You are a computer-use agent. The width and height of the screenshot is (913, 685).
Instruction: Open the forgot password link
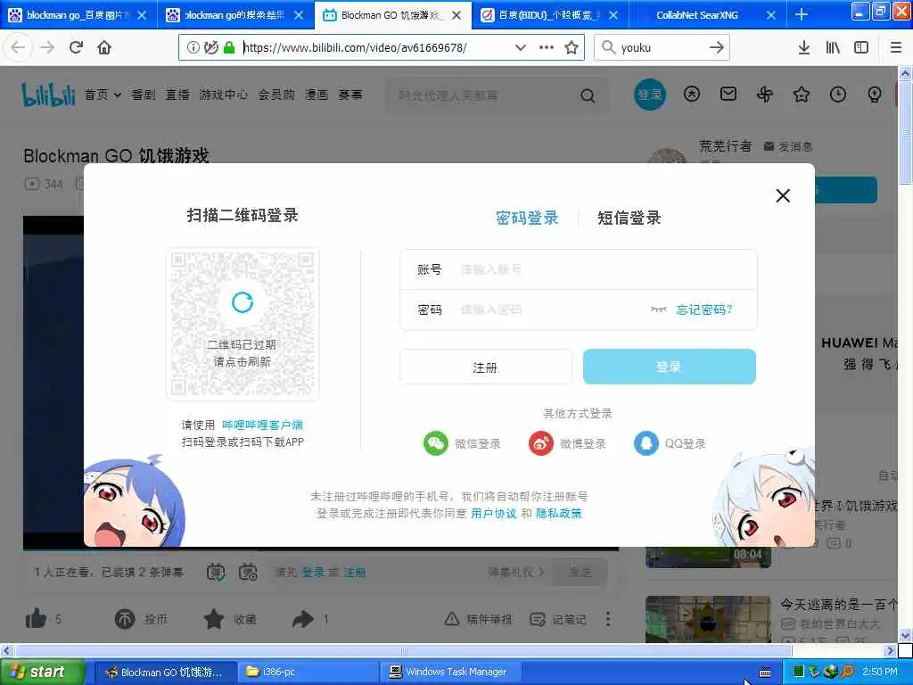pyautogui.click(x=704, y=309)
